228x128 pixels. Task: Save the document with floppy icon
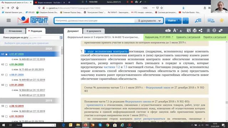coord(189,31)
